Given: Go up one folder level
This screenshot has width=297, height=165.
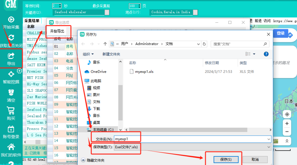Looking at the screenshot, I should coord(105,44).
